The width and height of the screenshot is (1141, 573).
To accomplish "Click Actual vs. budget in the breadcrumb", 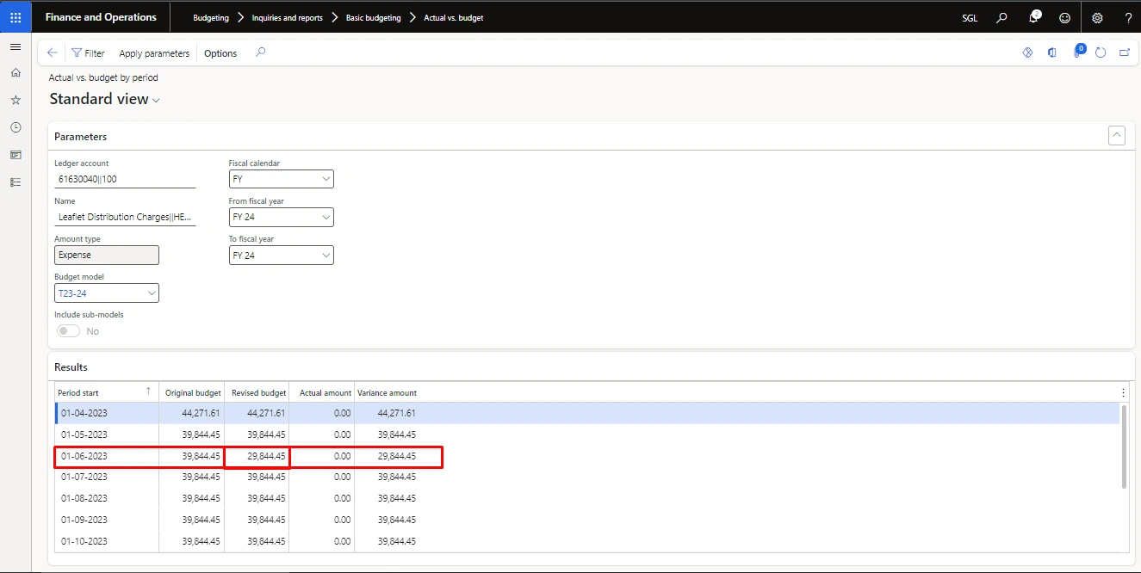I will [x=454, y=17].
